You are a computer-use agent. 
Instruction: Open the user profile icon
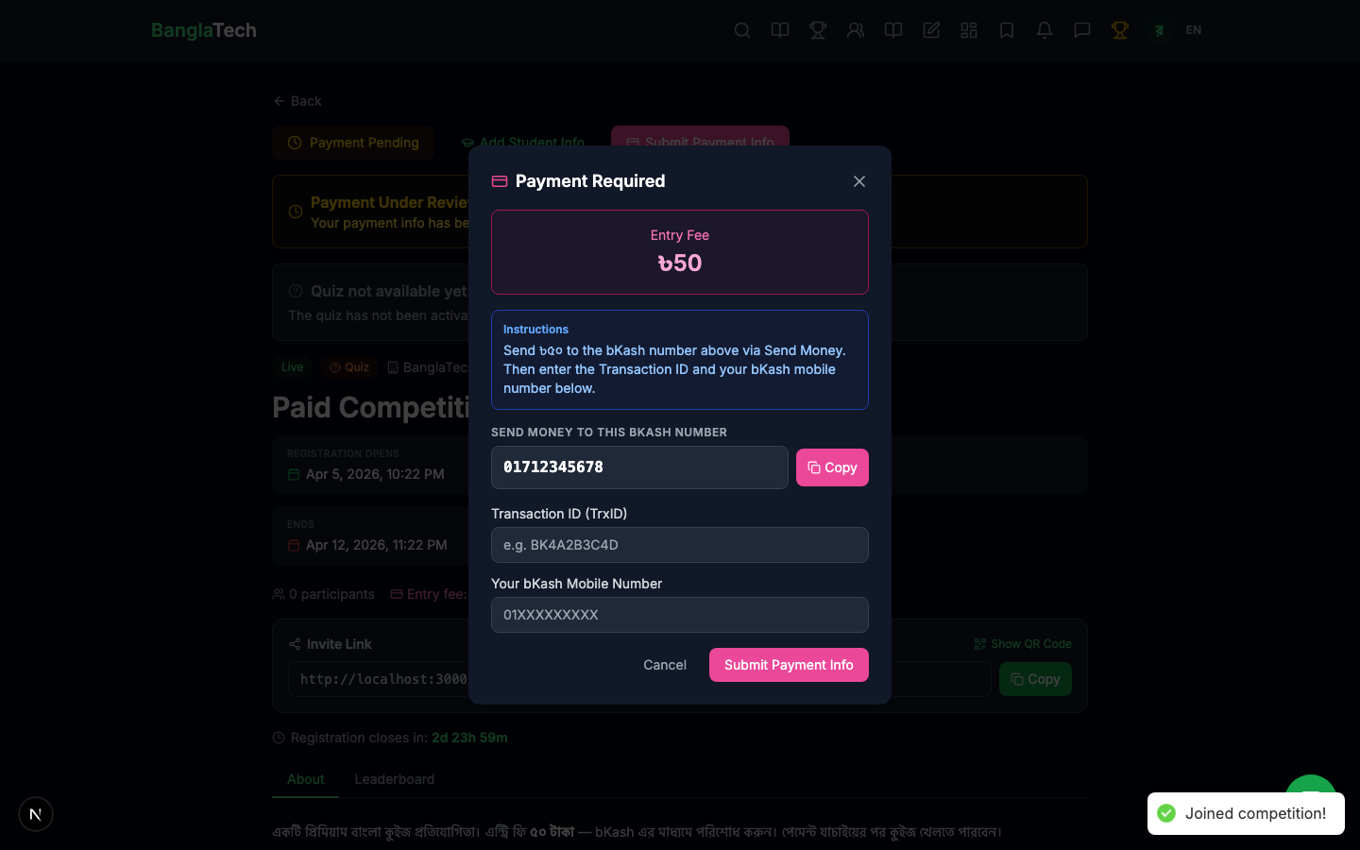coord(856,29)
